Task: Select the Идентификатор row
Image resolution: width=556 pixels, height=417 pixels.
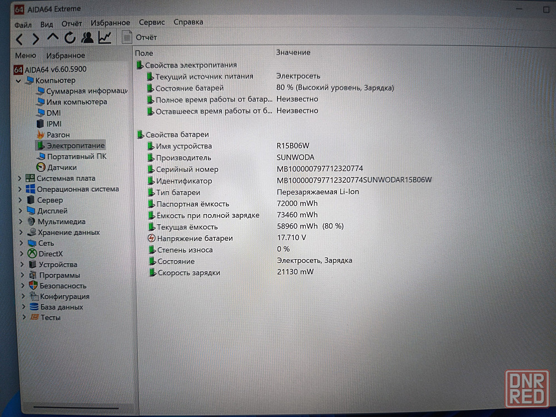Action: (290, 181)
